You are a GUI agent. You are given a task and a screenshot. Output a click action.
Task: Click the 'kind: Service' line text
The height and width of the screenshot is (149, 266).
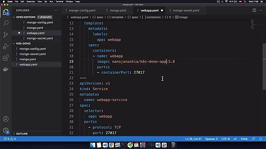94,89
